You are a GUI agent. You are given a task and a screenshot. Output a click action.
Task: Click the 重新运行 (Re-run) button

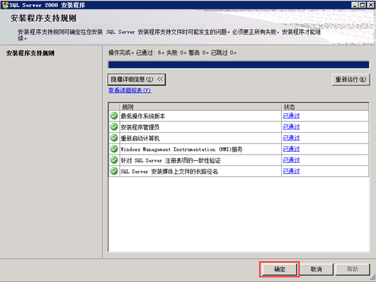point(351,79)
